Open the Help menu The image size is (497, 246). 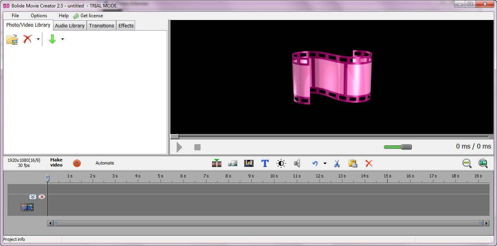tap(64, 16)
